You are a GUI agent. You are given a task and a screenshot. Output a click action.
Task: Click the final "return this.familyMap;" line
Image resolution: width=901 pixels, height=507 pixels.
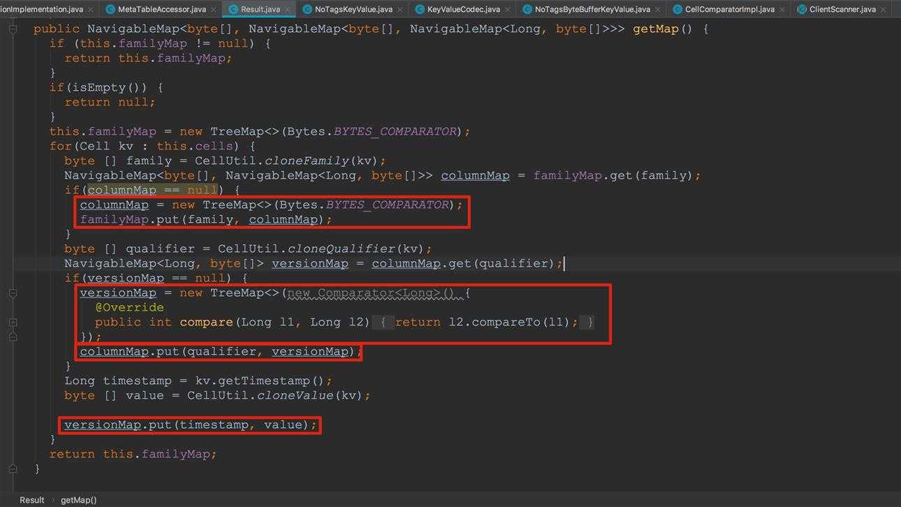[133, 455]
